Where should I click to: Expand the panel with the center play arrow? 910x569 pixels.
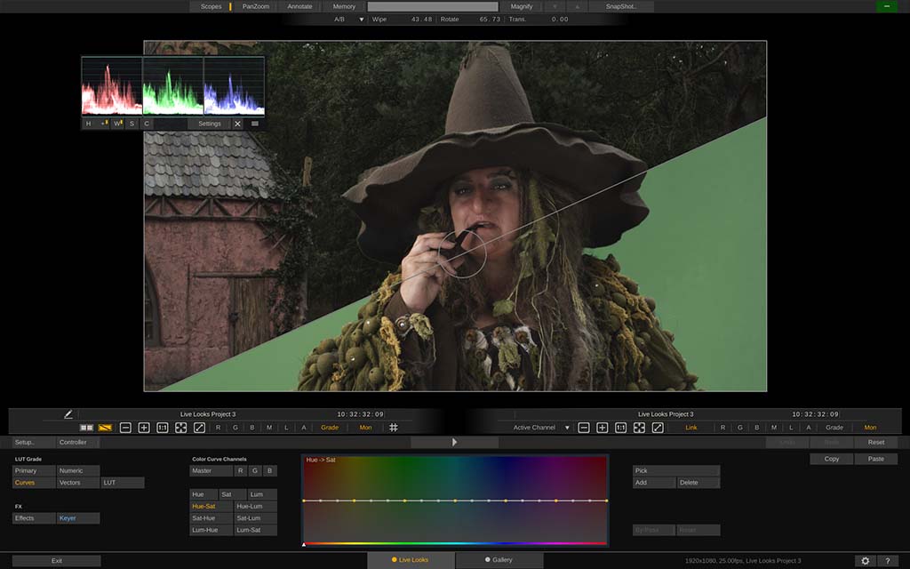(454, 442)
